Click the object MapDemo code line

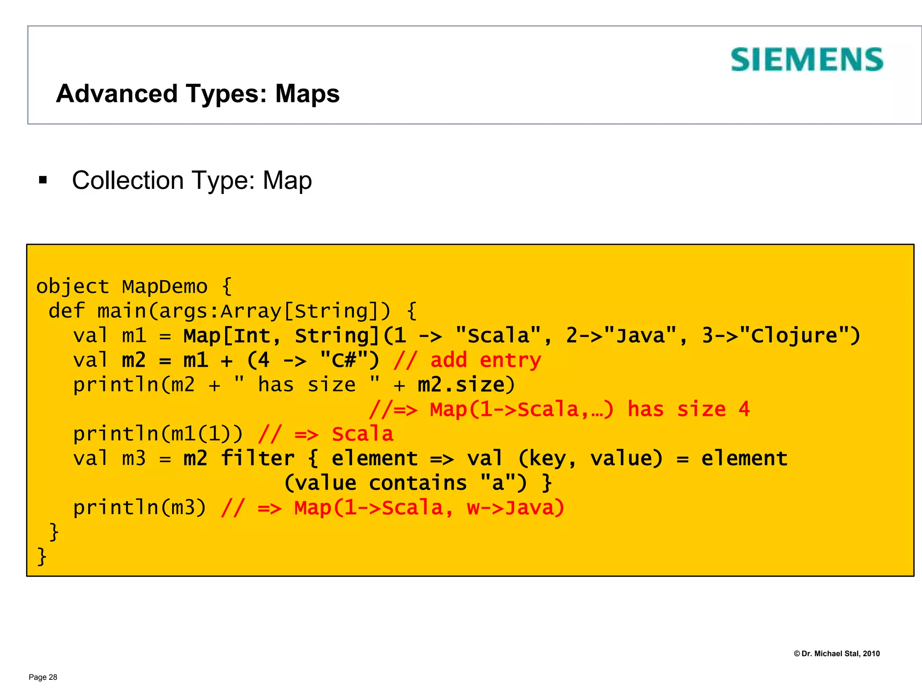134,287
